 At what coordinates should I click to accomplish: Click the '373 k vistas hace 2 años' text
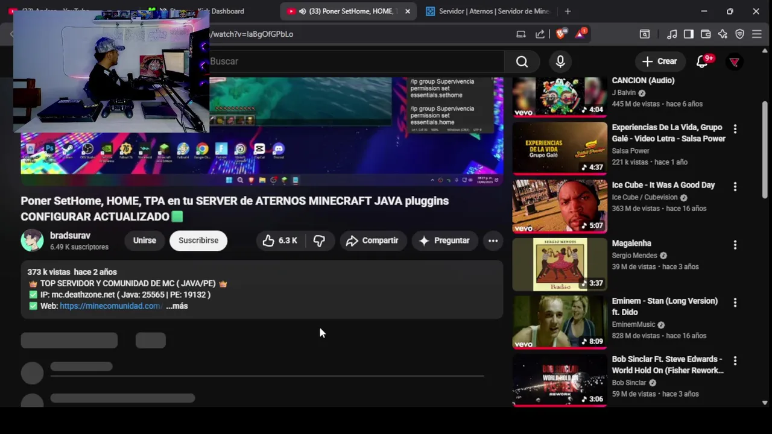coord(72,272)
